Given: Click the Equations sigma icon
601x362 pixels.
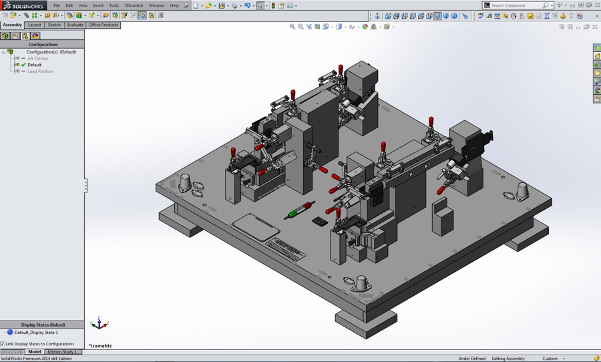Looking at the screenshot, I should click(x=547, y=16).
